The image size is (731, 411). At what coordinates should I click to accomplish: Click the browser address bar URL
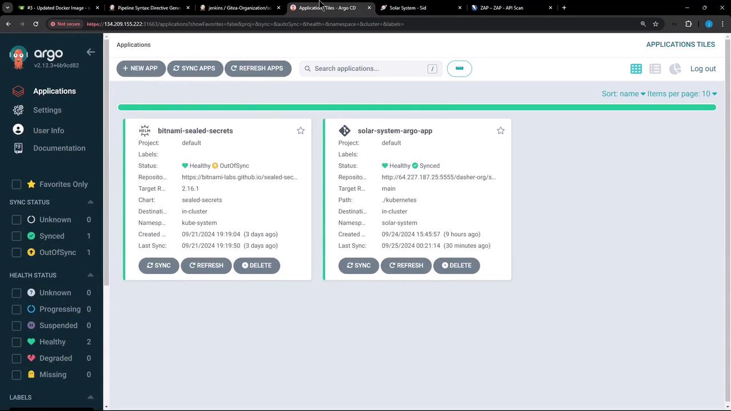pyautogui.click(x=246, y=24)
